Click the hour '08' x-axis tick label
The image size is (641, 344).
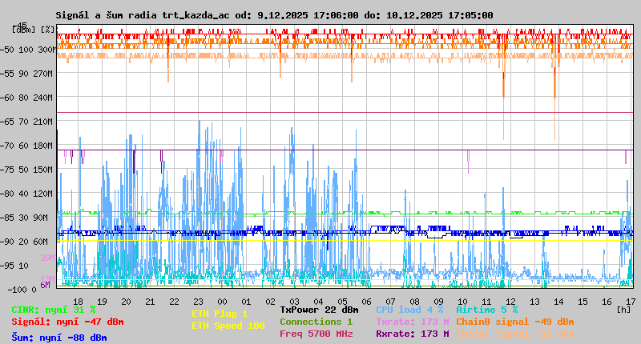(x=414, y=302)
